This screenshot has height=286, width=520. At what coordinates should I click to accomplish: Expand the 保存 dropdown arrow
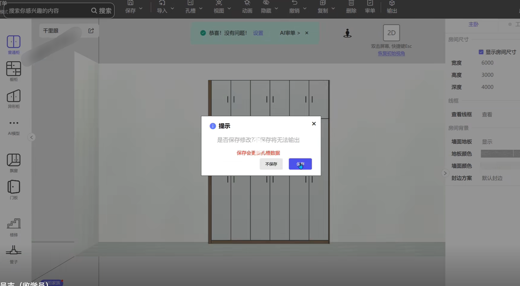point(141,9)
